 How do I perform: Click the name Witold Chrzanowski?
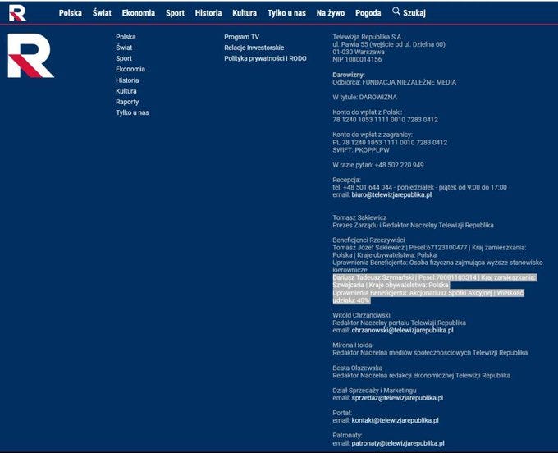[361, 315]
